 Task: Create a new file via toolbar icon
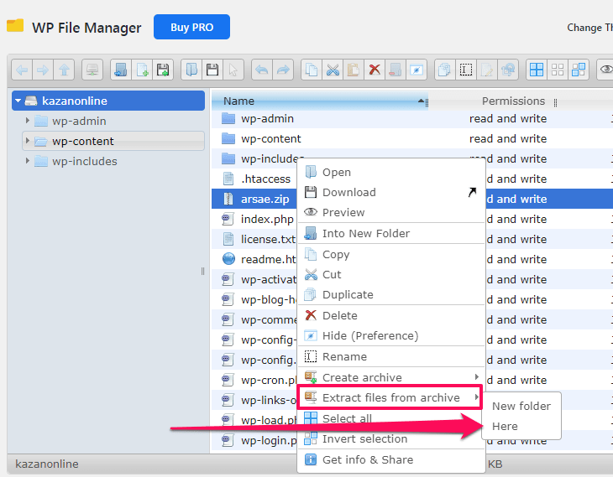click(x=142, y=70)
